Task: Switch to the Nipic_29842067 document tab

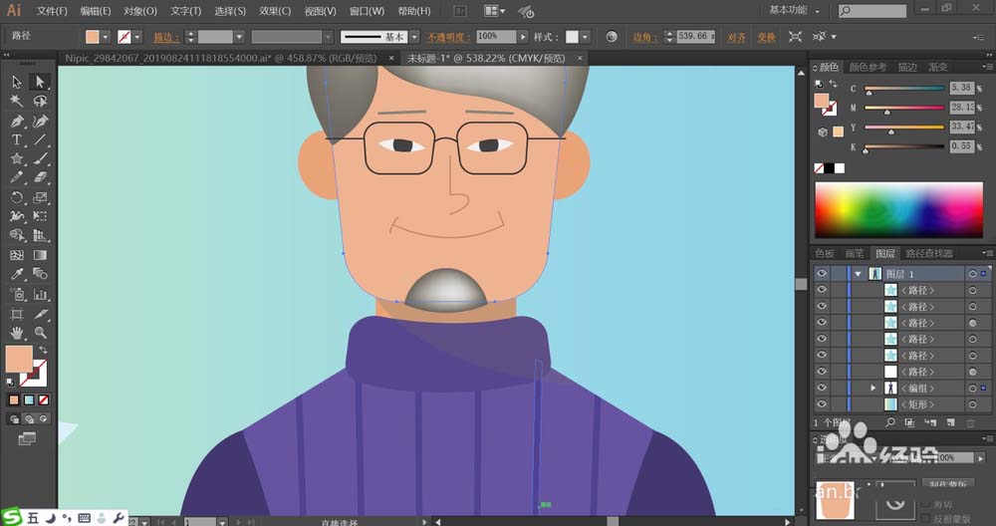Action: pyautogui.click(x=221, y=58)
